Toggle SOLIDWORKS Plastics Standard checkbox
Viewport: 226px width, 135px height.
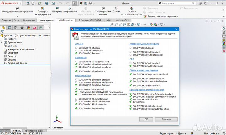(x=76, y=99)
